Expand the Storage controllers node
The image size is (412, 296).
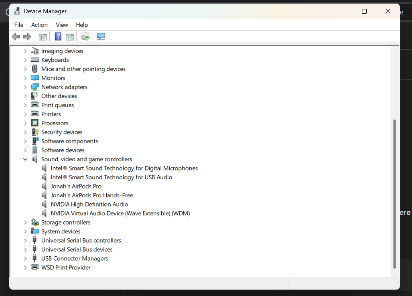click(25, 223)
